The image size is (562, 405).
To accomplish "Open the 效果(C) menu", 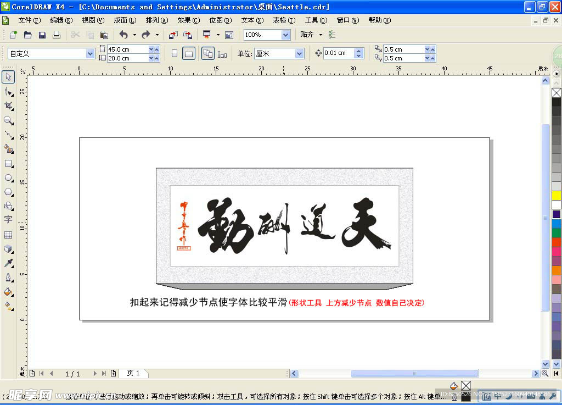I will pyautogui.click(x=189, y=20).
